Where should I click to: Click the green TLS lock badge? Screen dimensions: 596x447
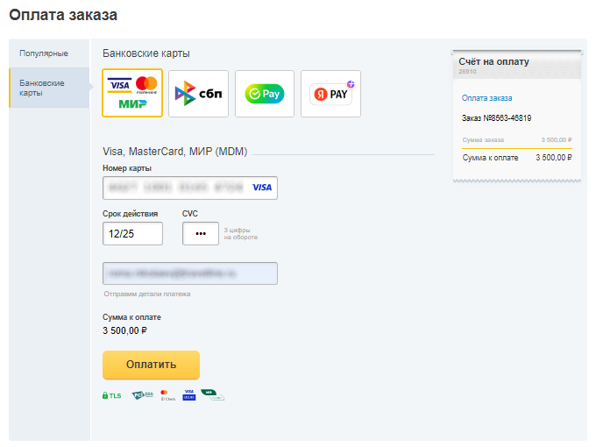point(112,395)
